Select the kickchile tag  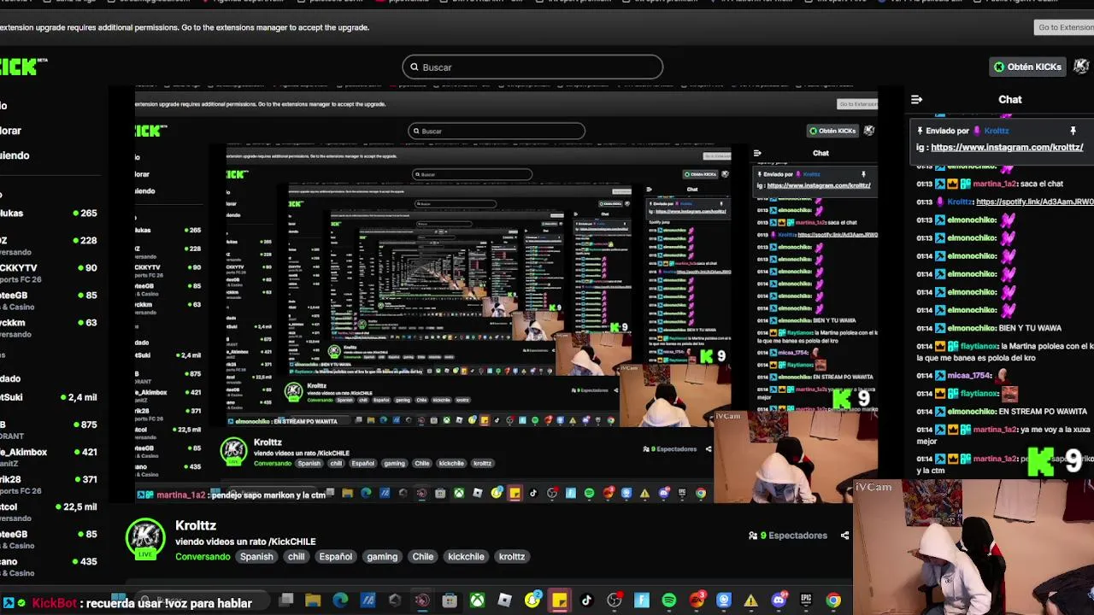tap(466, 557)
